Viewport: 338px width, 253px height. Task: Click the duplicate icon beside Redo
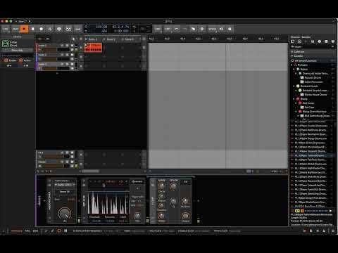point(193,29)
